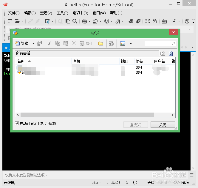
Task: Expand the new tab plus dropdown arrow
Action: coord(179,21)
